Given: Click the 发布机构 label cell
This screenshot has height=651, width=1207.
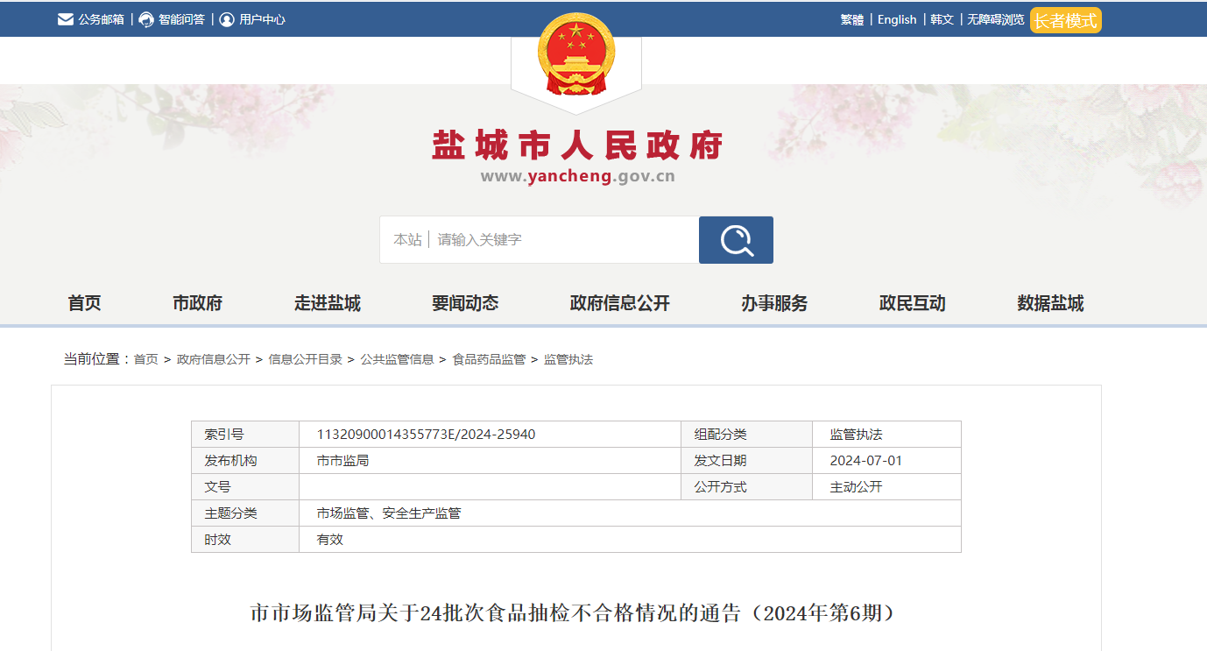Looking at the screenshot, I should [x=245, y=461].
